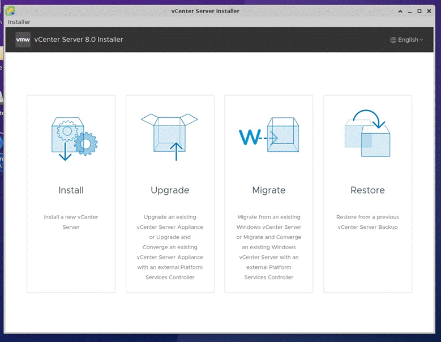Select the Restore heading
The height and width of the screenshot is (342, 441).
click(x=367, y=190)
